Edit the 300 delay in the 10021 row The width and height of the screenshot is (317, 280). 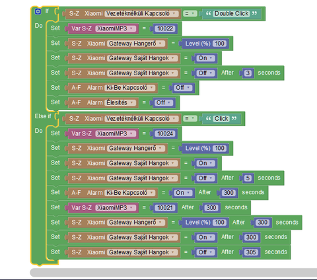click(211, 208)
